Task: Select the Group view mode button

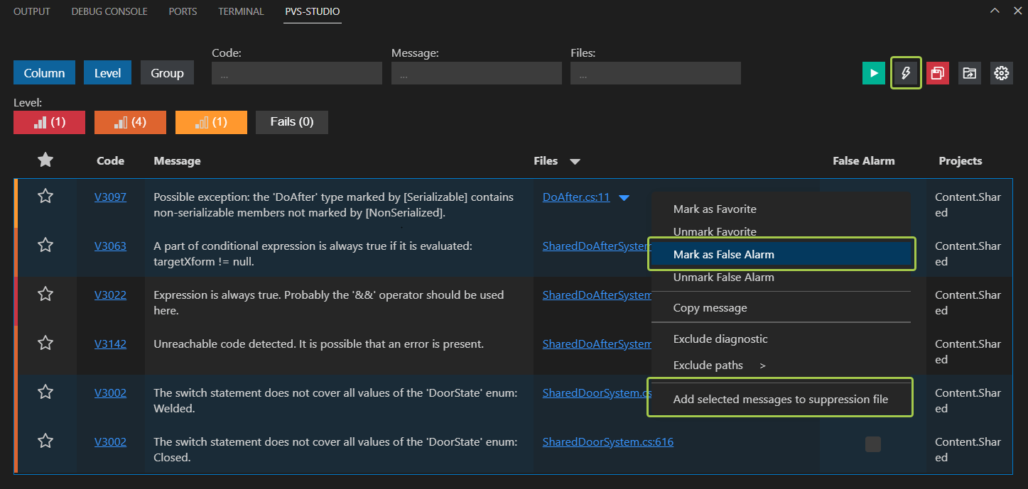Action: [167, 72]
